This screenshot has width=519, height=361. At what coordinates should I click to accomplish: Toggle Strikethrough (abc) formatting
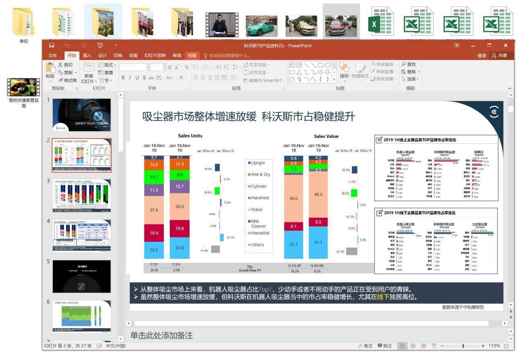tap(151, 78)
